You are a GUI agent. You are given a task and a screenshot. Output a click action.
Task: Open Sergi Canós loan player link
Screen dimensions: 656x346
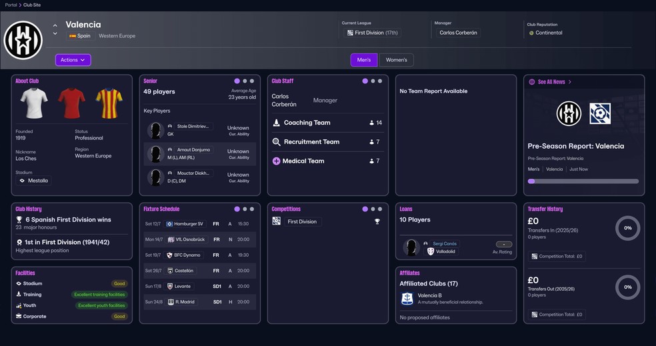tap(444, 243)
